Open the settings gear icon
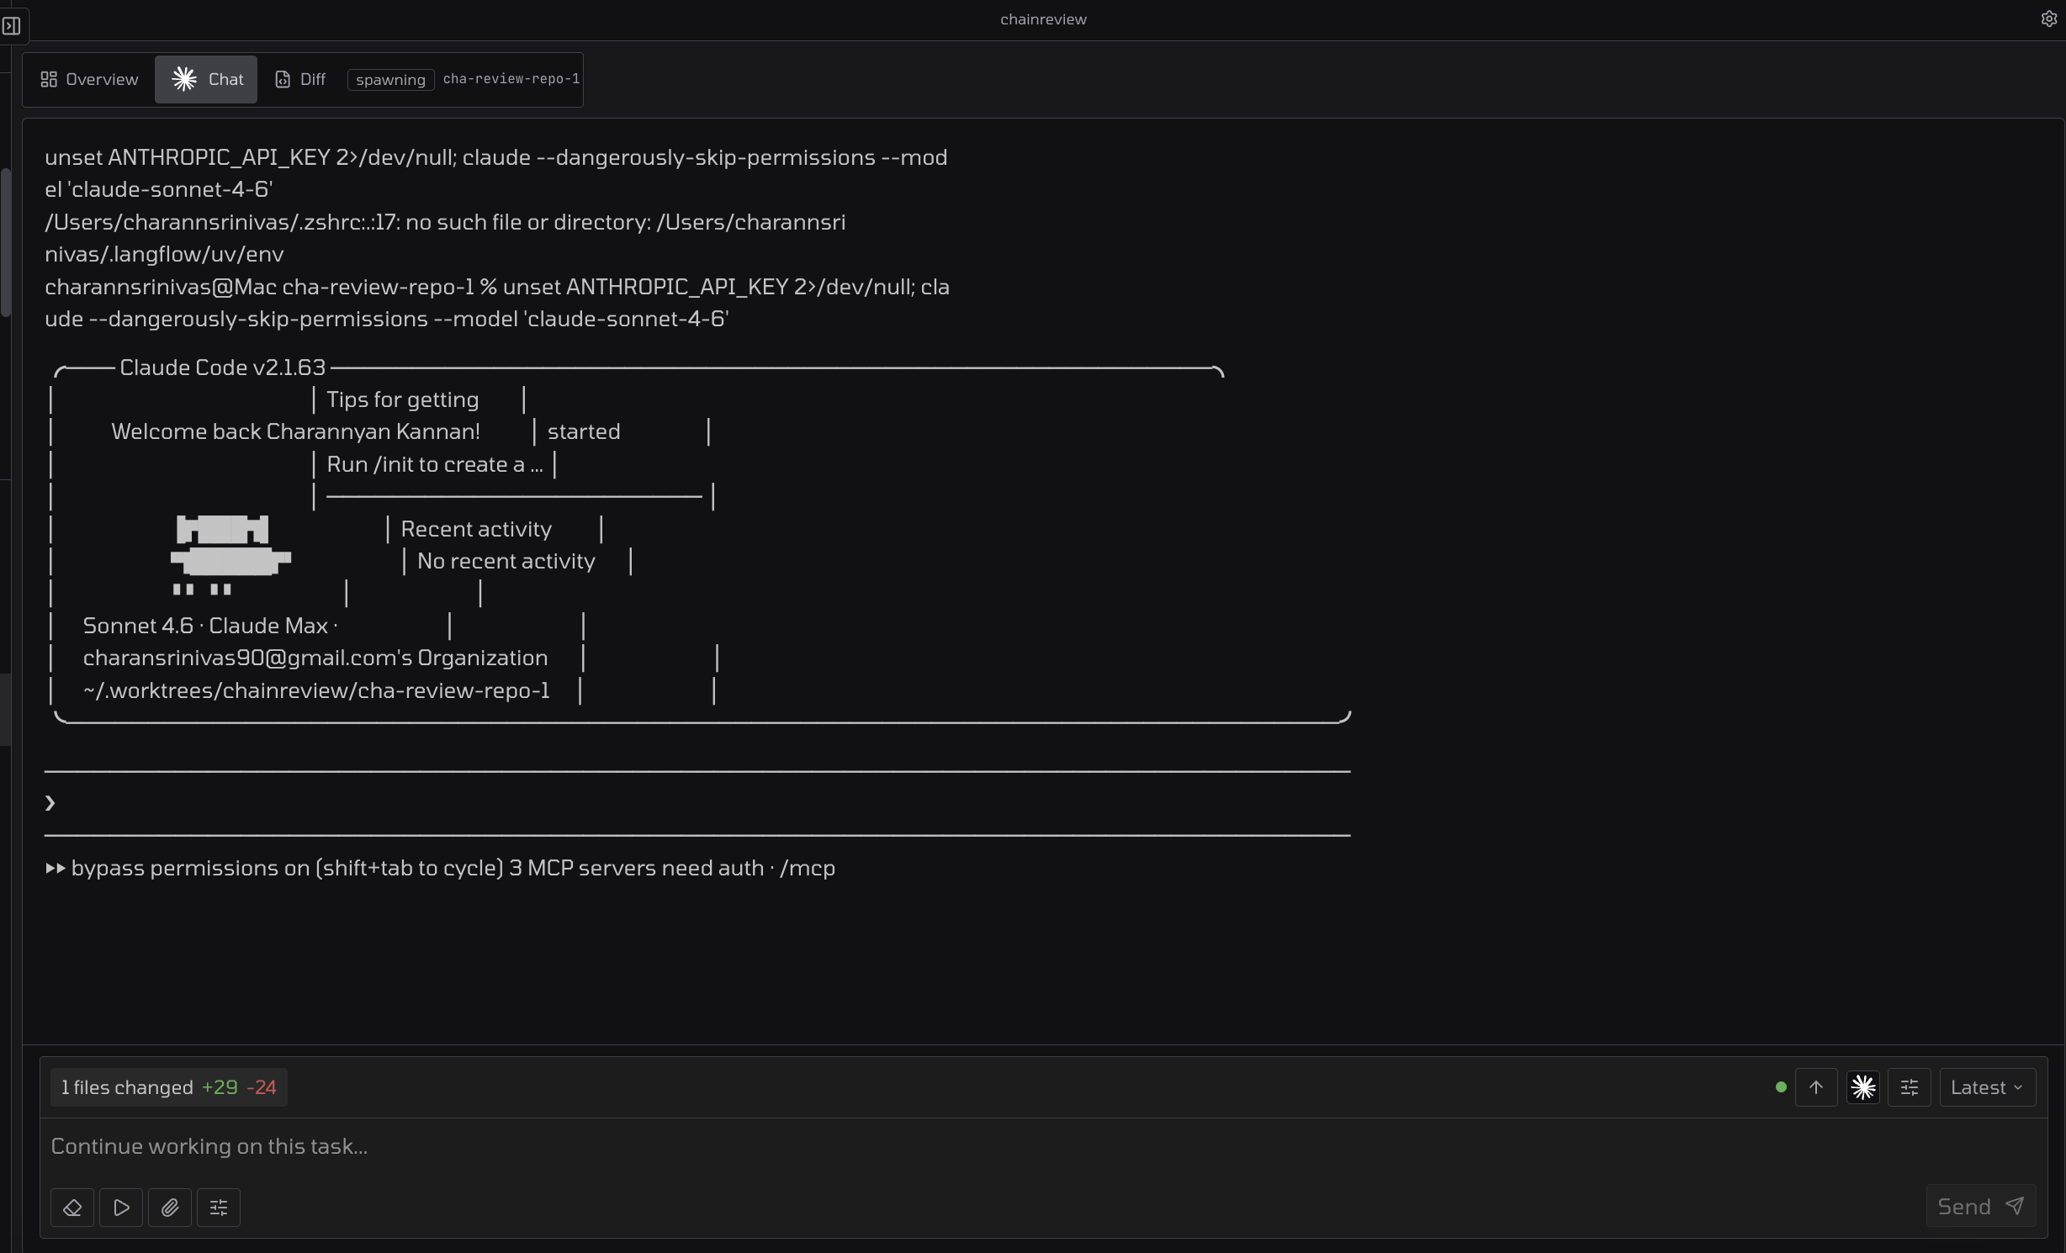This screenshot has height=1253, width=2066. click(x=2049, y=19)
